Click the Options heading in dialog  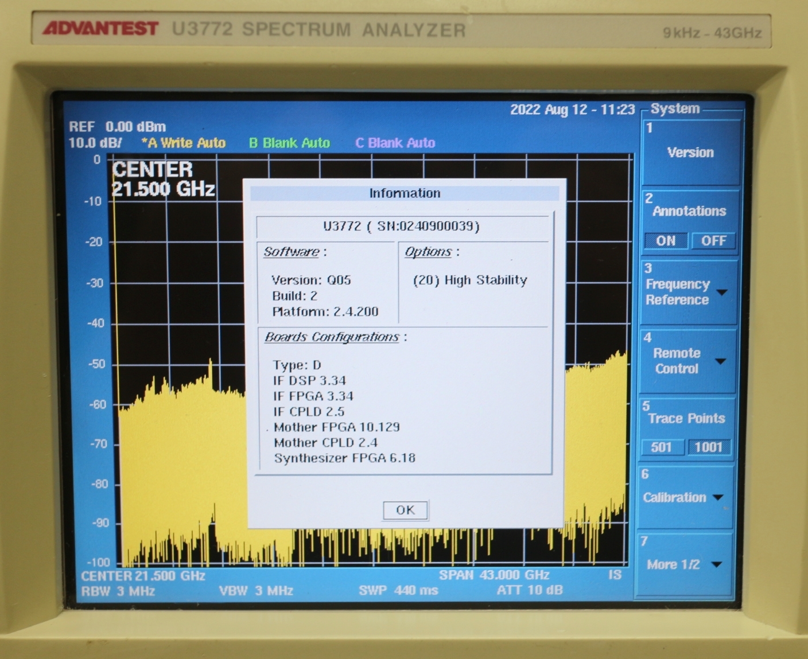point(428,252)
